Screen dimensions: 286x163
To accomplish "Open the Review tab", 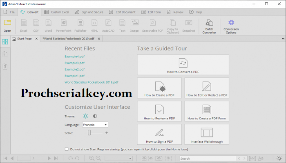I will click(175, 12).
